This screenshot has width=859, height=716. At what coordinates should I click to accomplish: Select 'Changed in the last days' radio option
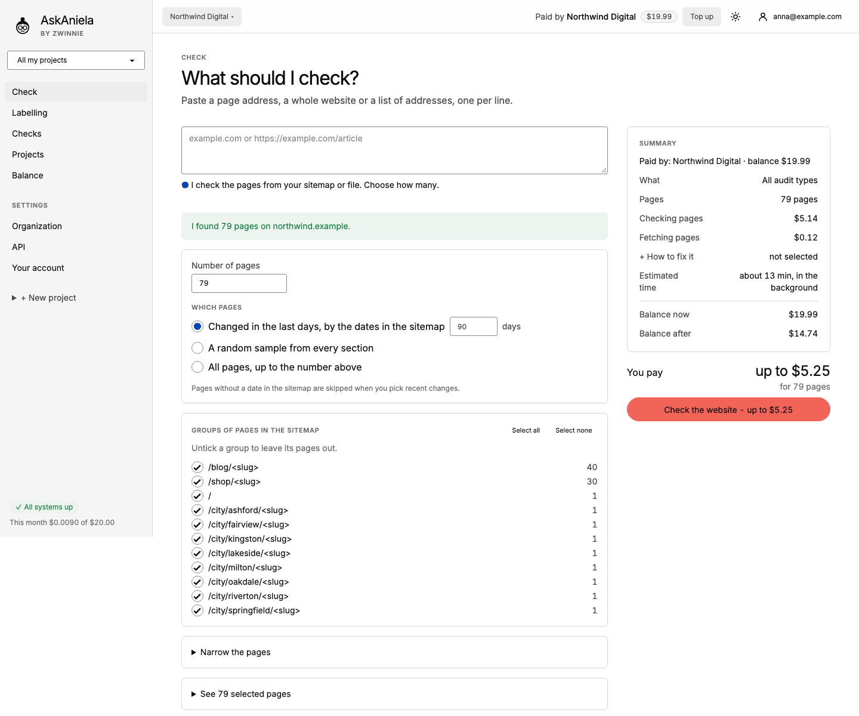point(197,326)
